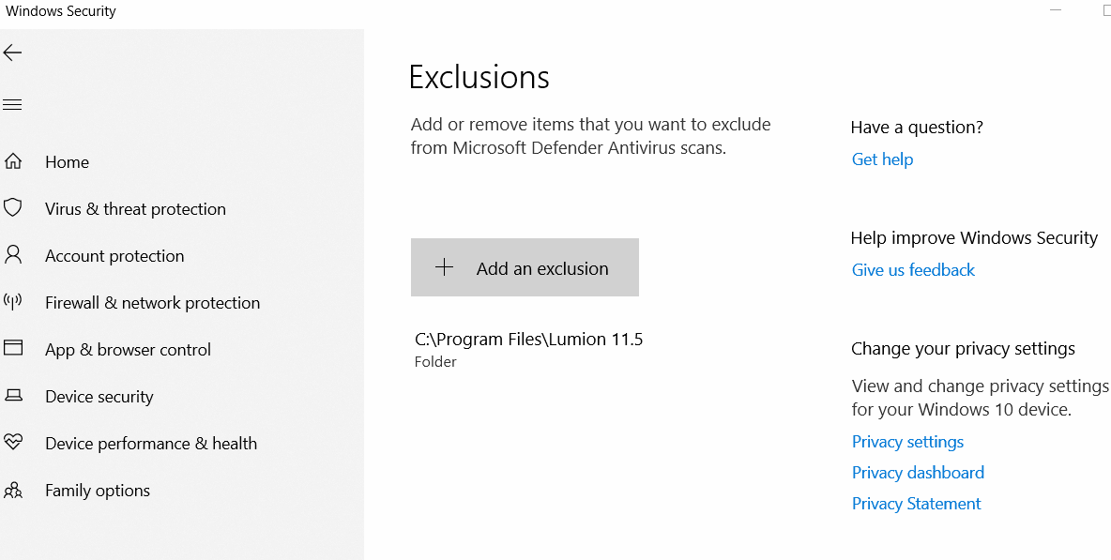
Task: Click the Add an exclusion button
Action: point(525,267)
